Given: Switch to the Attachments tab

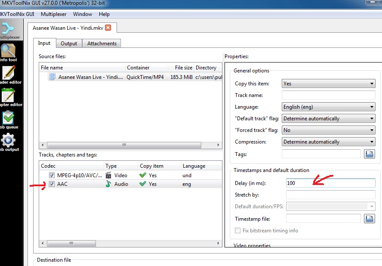Looking at the screenshot, I should pos(102,44).
